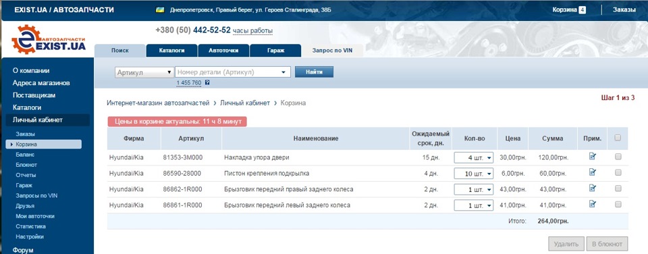This screenshot has height=254, width=648.
Task: Click the phone number 442-52-52
Action: coord(211,30)
